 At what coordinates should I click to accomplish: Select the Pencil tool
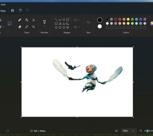point(20,20)
